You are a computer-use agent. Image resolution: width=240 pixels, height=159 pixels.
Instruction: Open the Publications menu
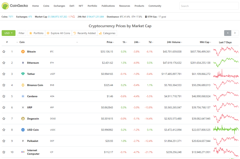click(x=108, y=6)
